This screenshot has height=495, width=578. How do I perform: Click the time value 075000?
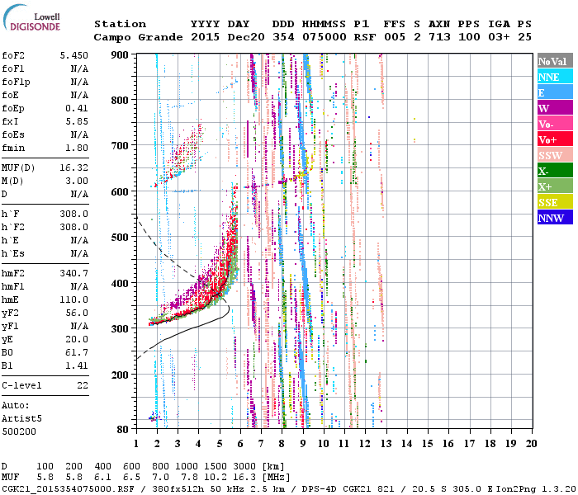coord(325,37)
